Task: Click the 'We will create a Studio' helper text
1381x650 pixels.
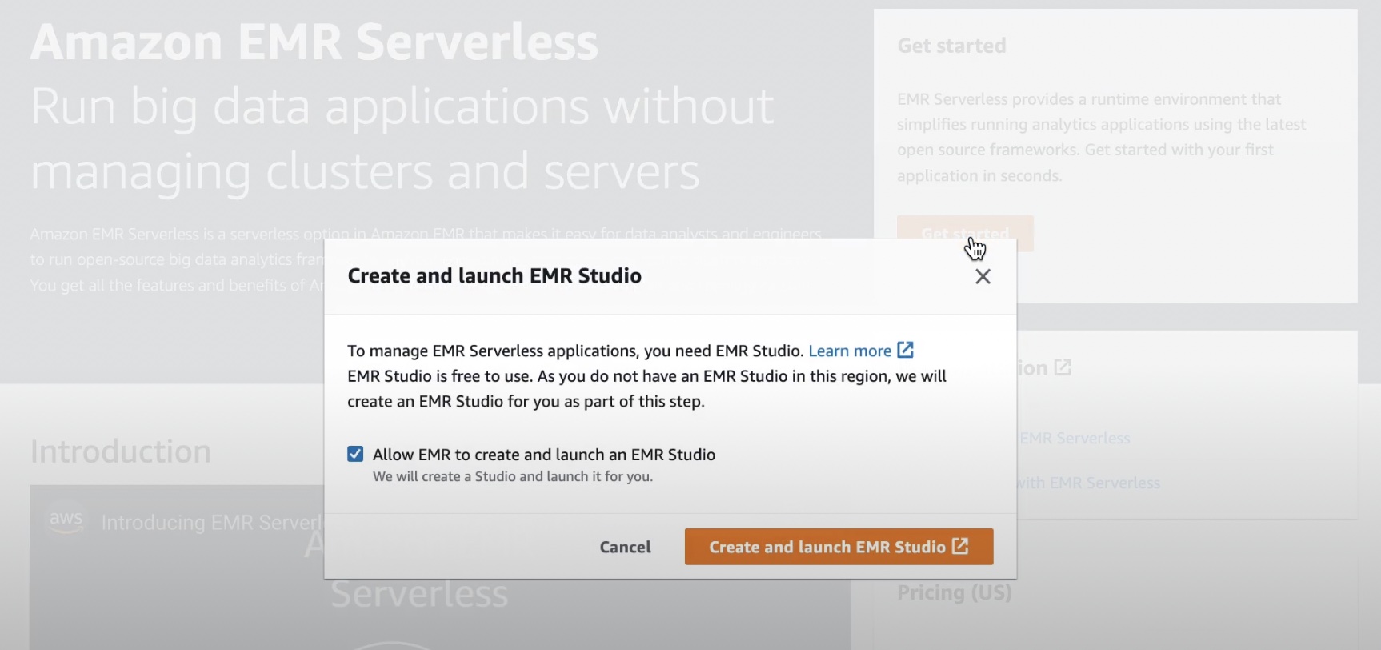Action: coord(513,476)
